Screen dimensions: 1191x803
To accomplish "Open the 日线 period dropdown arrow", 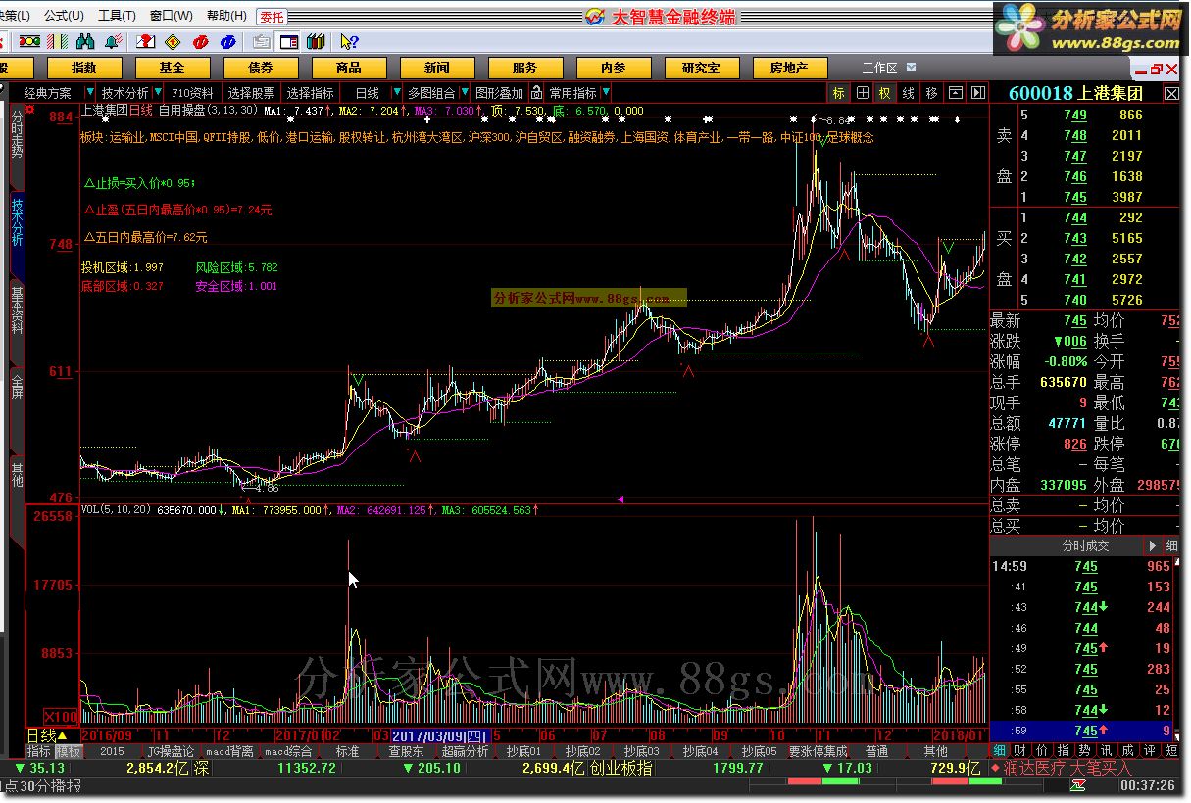I will coord(397,93).
